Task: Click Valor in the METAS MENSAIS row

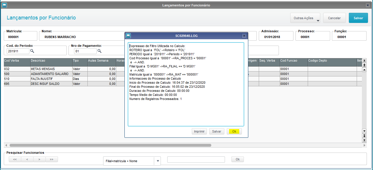Action: coord(80,69)
